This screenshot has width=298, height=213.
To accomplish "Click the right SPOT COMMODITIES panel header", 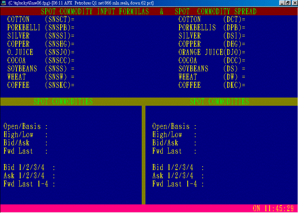I will click(x=219, y=102).
